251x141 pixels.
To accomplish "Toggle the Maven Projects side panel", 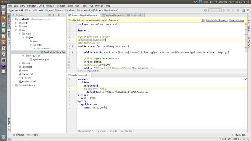I will [249, 24].
